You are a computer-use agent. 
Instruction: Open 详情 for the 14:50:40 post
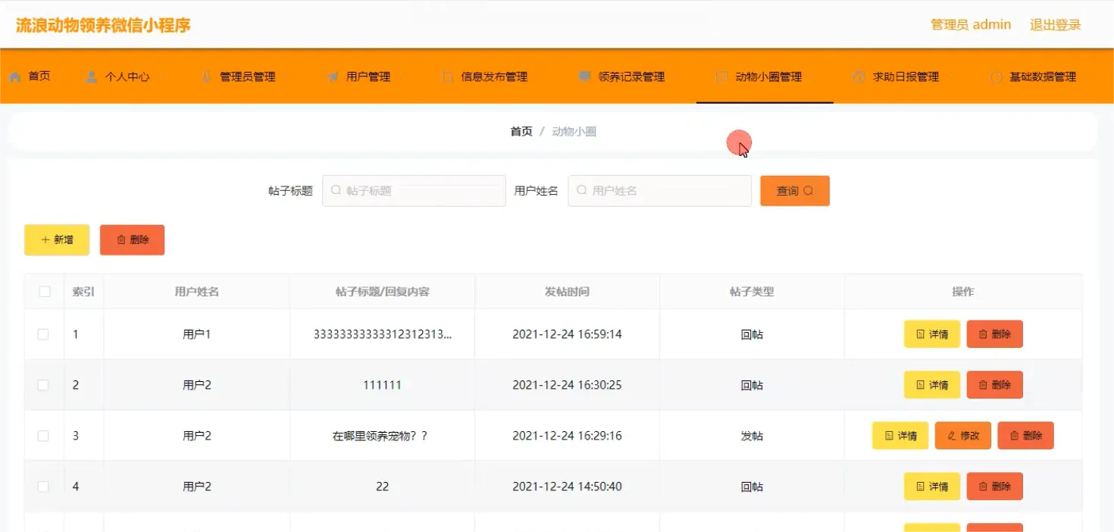click(932, 487)
